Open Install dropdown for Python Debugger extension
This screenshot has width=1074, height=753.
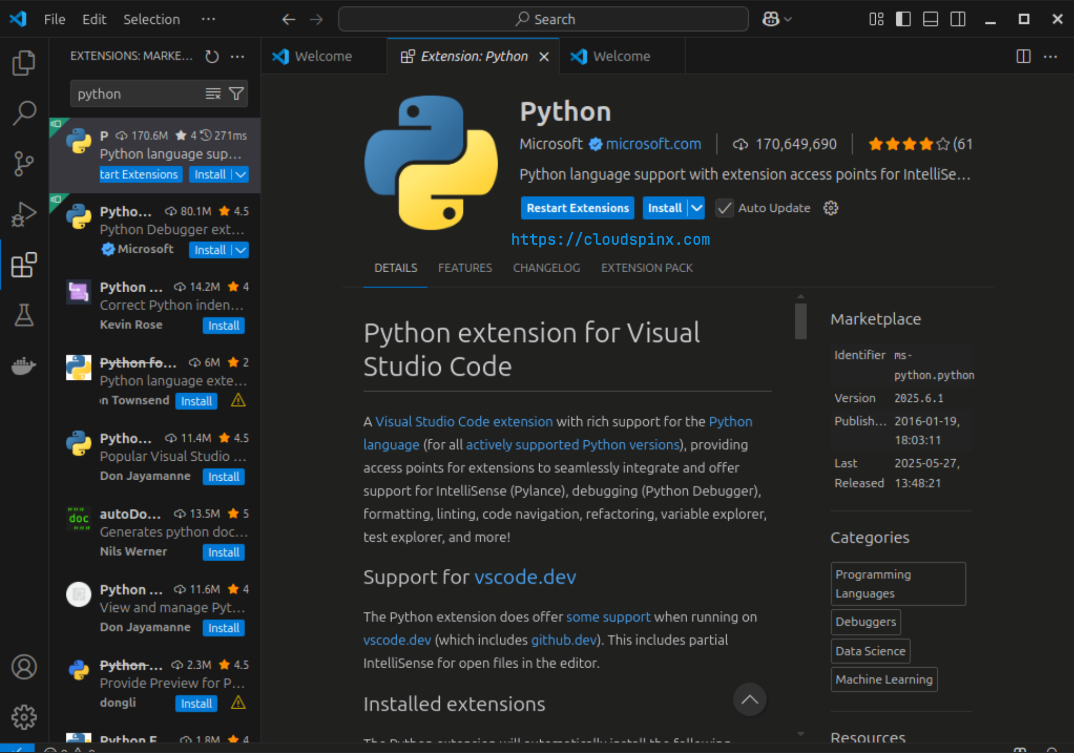(240, 250)
